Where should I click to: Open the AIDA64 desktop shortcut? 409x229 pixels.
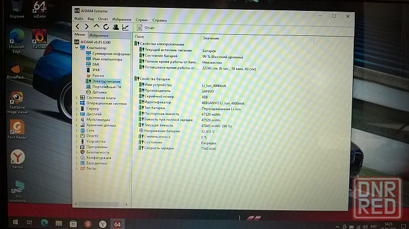coord(39,10)
